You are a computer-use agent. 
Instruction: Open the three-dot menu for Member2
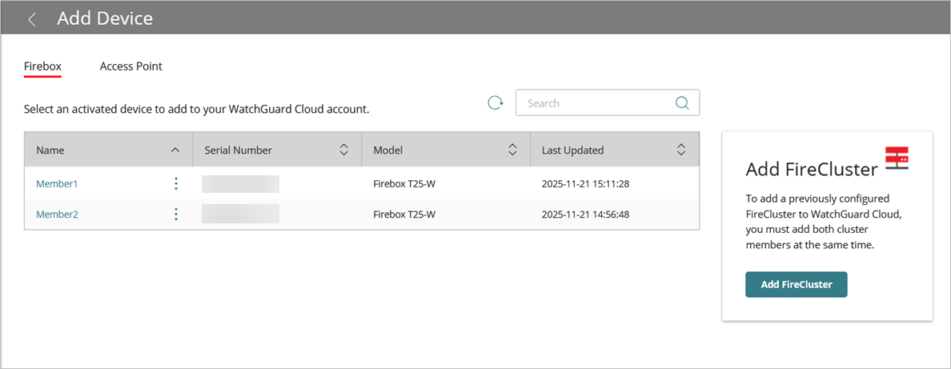click(x=176, y=215)
